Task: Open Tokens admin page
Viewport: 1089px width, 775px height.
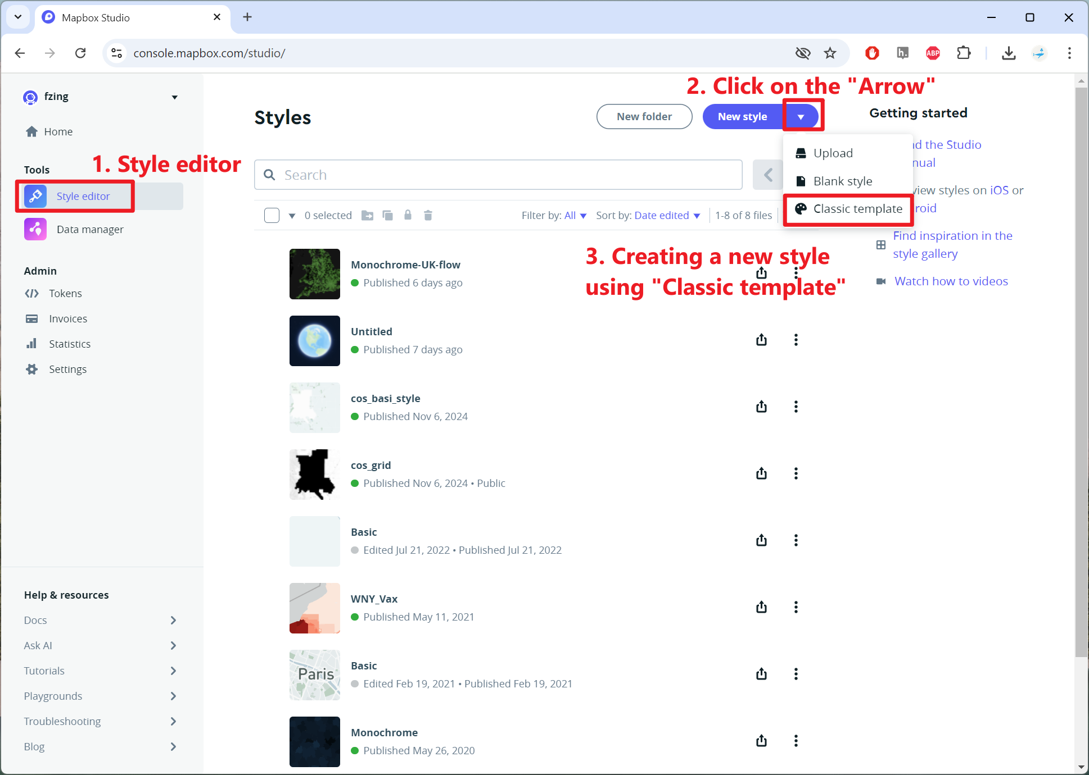Action: point(53,293)
